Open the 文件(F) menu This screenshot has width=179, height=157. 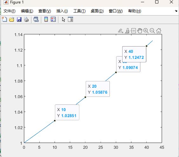(x=9, y=11)
